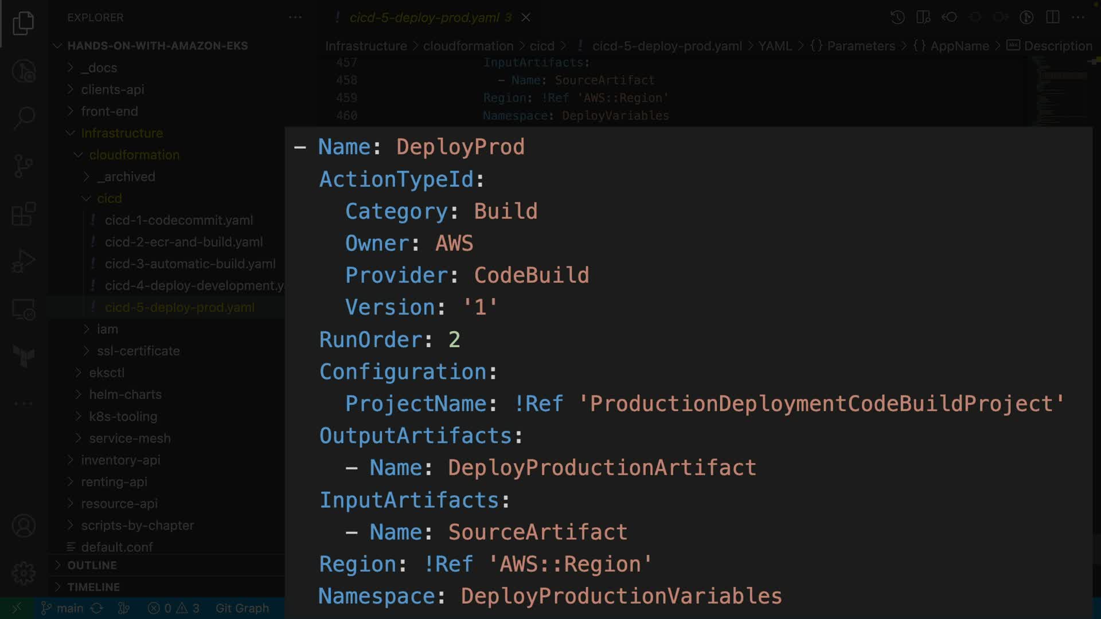Collapse the Infrastructure folder
This screenshot has height=619, width=1101.
[122, 133]
